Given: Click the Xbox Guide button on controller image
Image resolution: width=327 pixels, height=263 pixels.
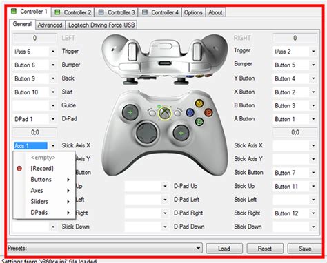Looking at the screenshot, I should (165, 113).
